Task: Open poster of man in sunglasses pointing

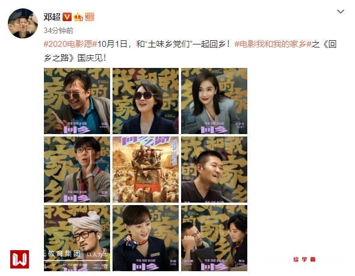Action: [x=77, y=101]
